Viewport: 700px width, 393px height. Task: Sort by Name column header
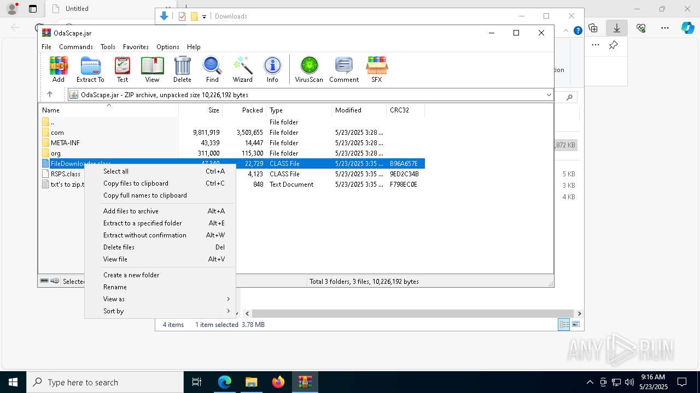tap(108, 110)
